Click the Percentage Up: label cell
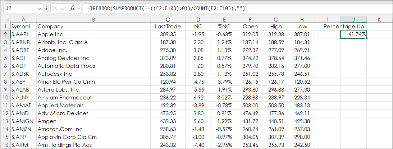Viewport: 393px width, 149px height. tap(345, 27)
